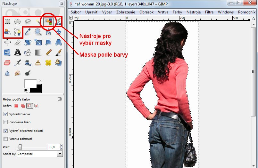Select the Paintbrush tool
258x168 pixels.
(59, 52)
